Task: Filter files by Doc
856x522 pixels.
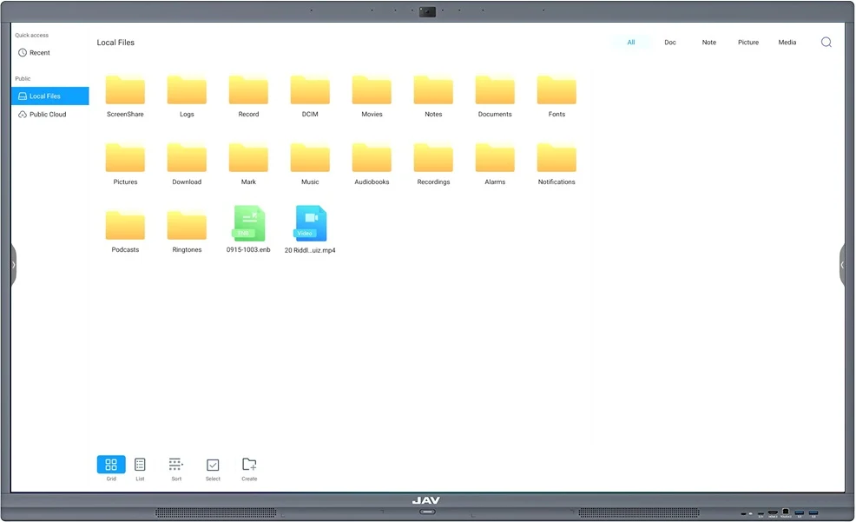Action: (x=670, y=42)
